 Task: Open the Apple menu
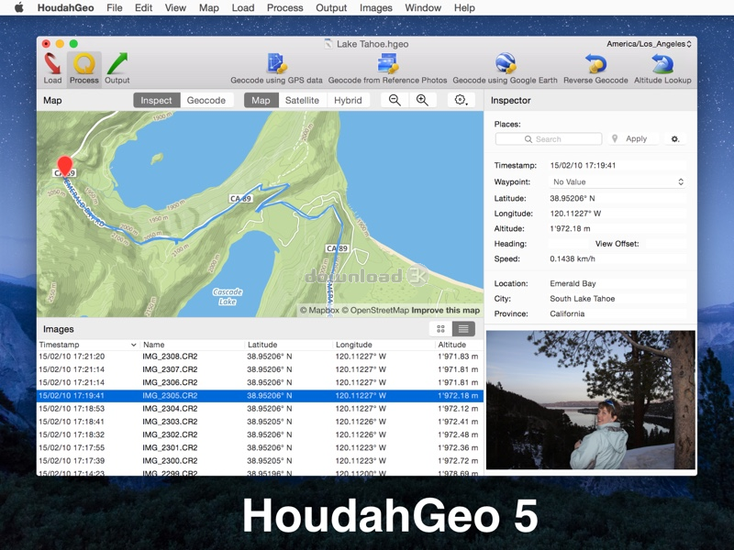coord(18,7)
